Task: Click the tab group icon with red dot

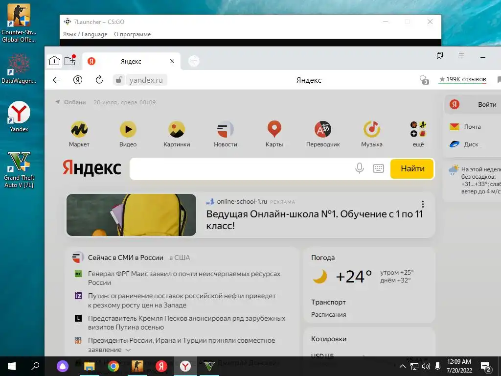Action: click(x=70, y=60)
